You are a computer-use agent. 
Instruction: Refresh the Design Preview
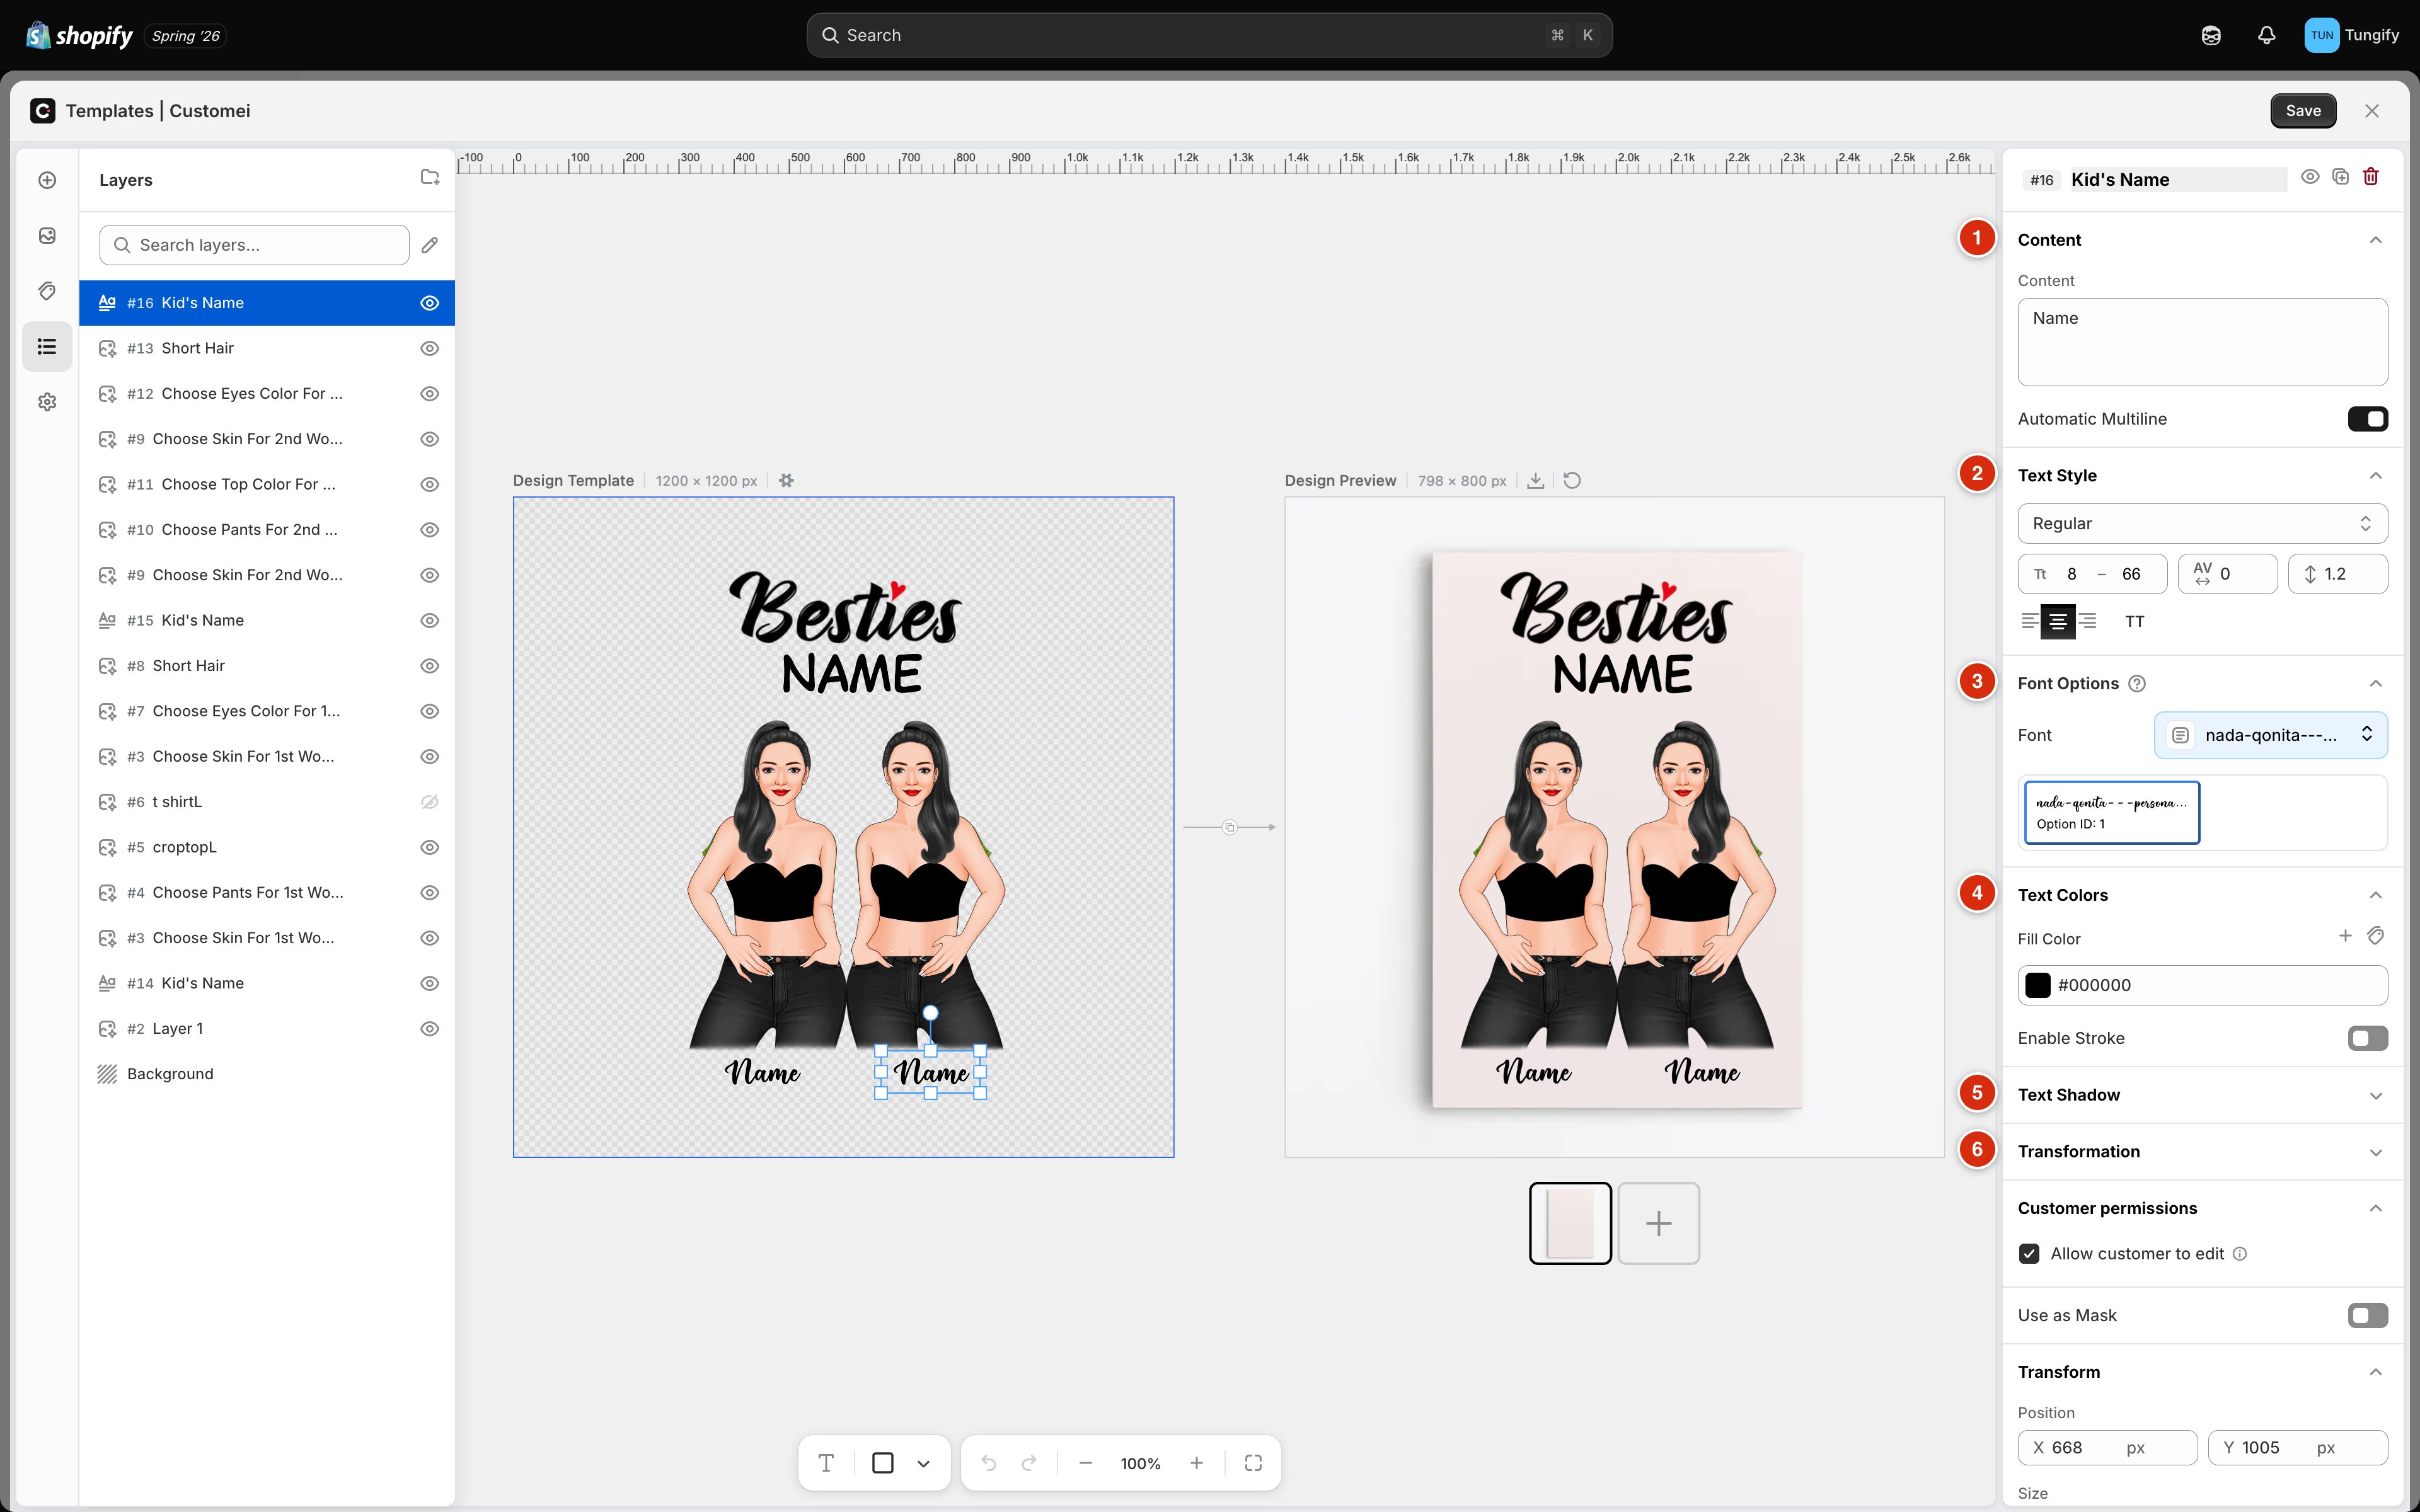click(1572, 481)
